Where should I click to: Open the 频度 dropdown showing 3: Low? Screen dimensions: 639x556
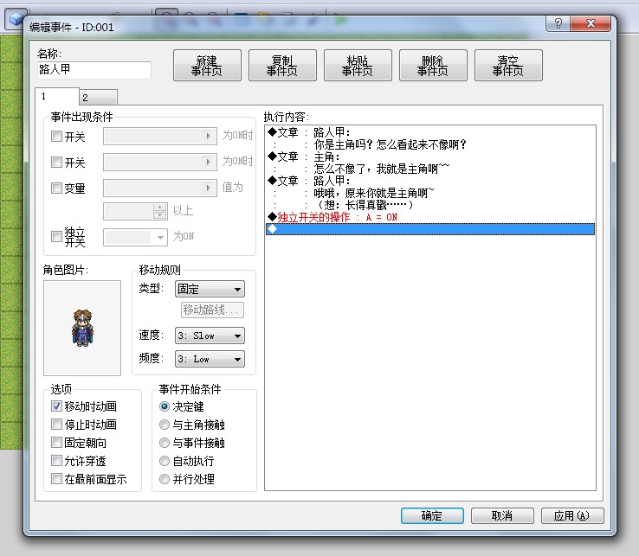click(210, 359)
